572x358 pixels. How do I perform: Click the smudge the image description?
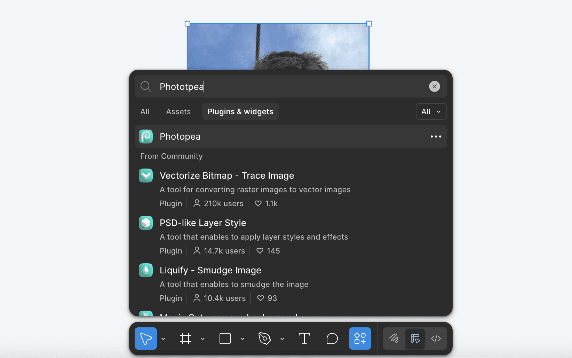[x=234, y=284]
